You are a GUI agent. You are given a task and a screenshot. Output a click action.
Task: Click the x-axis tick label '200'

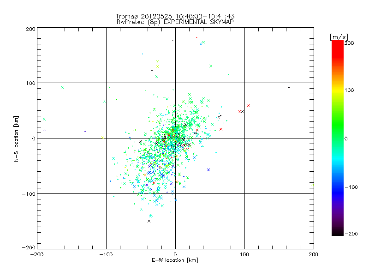313,255
